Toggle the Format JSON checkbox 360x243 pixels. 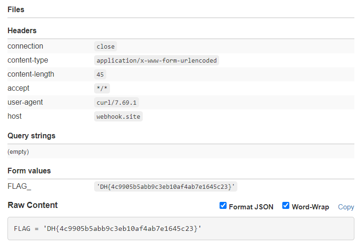click(x=223, y=206)
